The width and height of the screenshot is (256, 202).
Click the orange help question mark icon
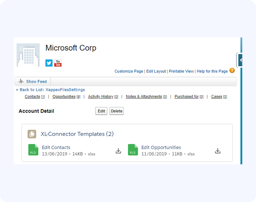coord(232,70)
